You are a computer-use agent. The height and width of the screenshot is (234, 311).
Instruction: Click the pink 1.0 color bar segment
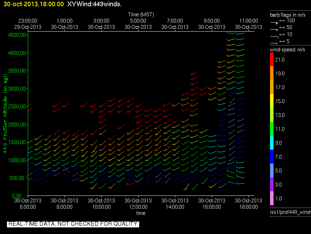(x=272, y=198)
